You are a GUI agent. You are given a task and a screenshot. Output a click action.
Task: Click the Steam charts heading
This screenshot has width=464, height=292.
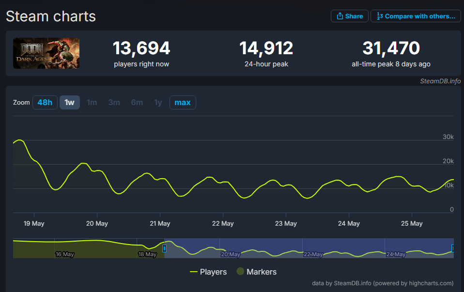coord(51,16)
